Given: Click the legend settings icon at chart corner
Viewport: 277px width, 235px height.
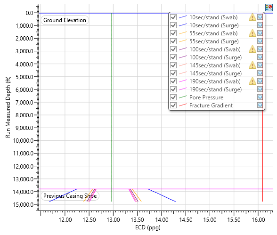Looking at the screenshot, I should (269, 8).
